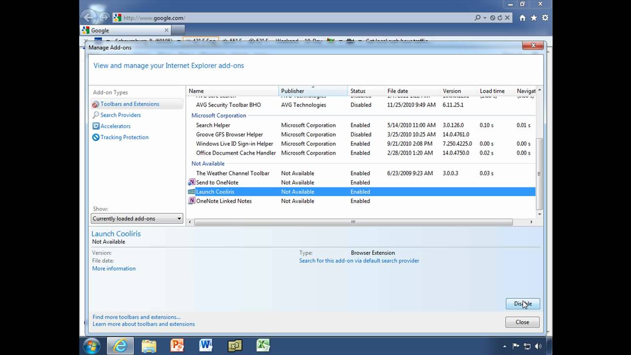Click the browser Forward arrow button
The height and width of the screenshot is (355, 631).
(104, 17)
